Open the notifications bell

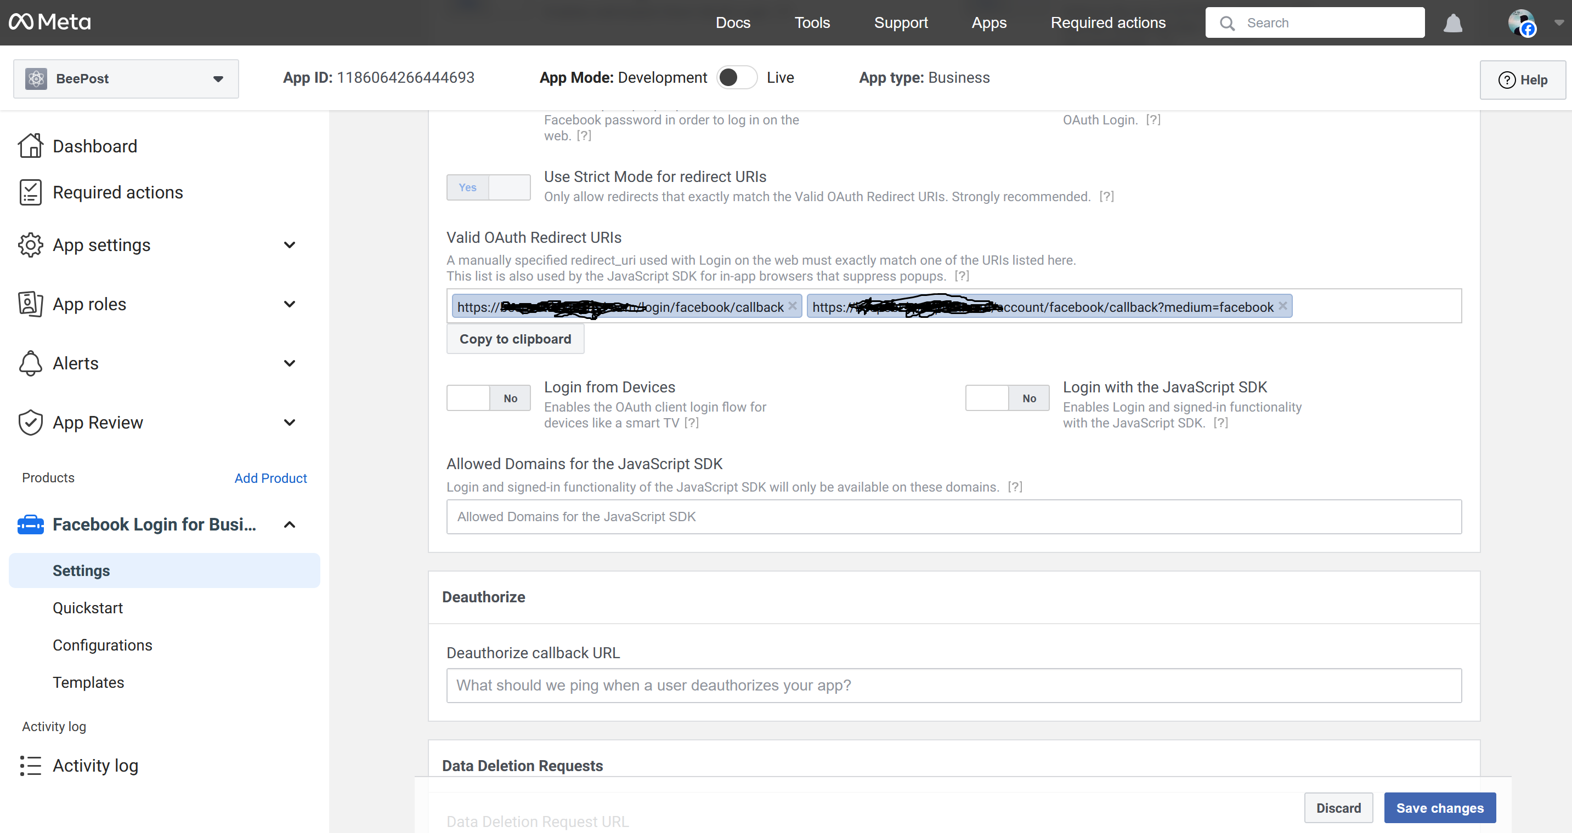coord(1452,23)
